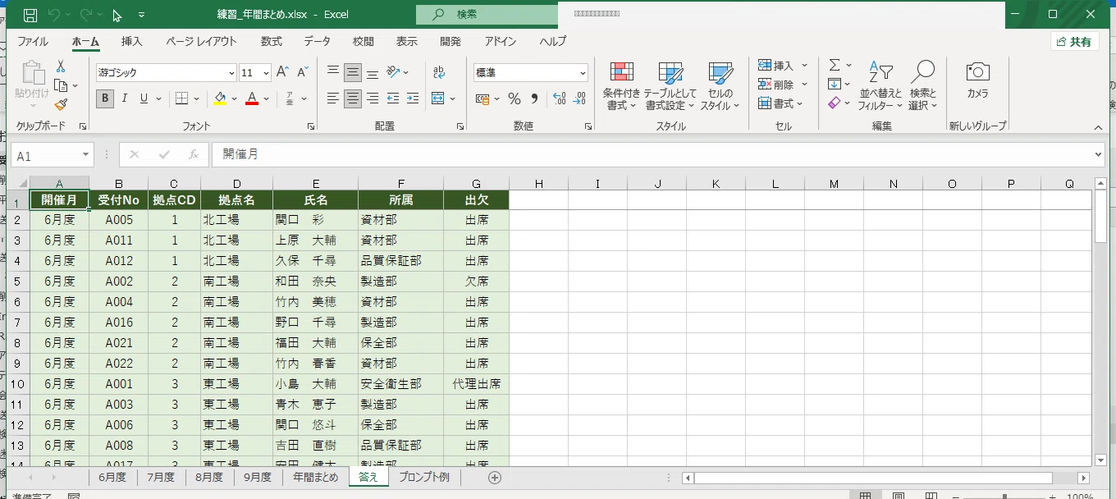The width and height of the screenshot is (1116, 499).
Task: Click the Increase Indent icon
Action: [x=412, y=98]
